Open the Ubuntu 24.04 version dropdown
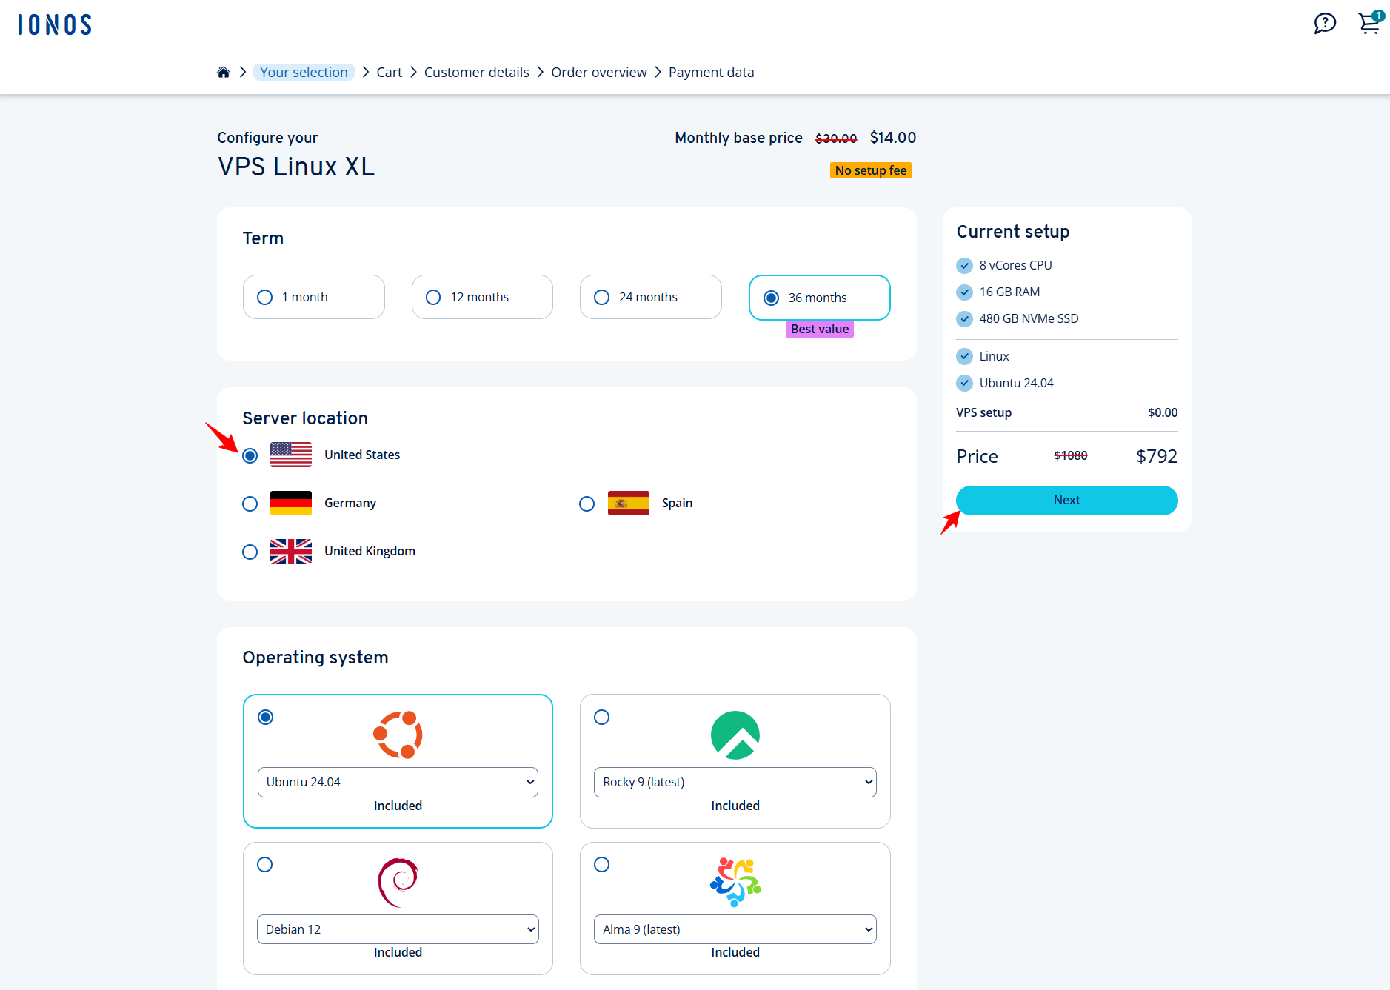The image size is (1390, 990). 398,782
